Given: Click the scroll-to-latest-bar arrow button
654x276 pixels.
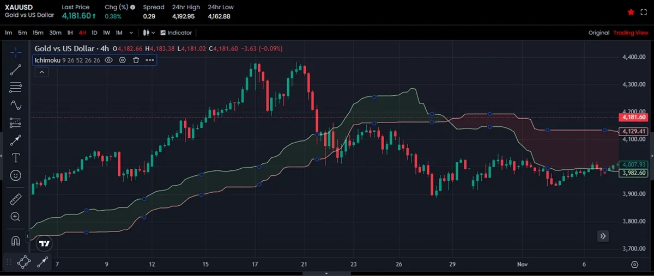Looking at the screenshot, I should click(x=603, y=236).
